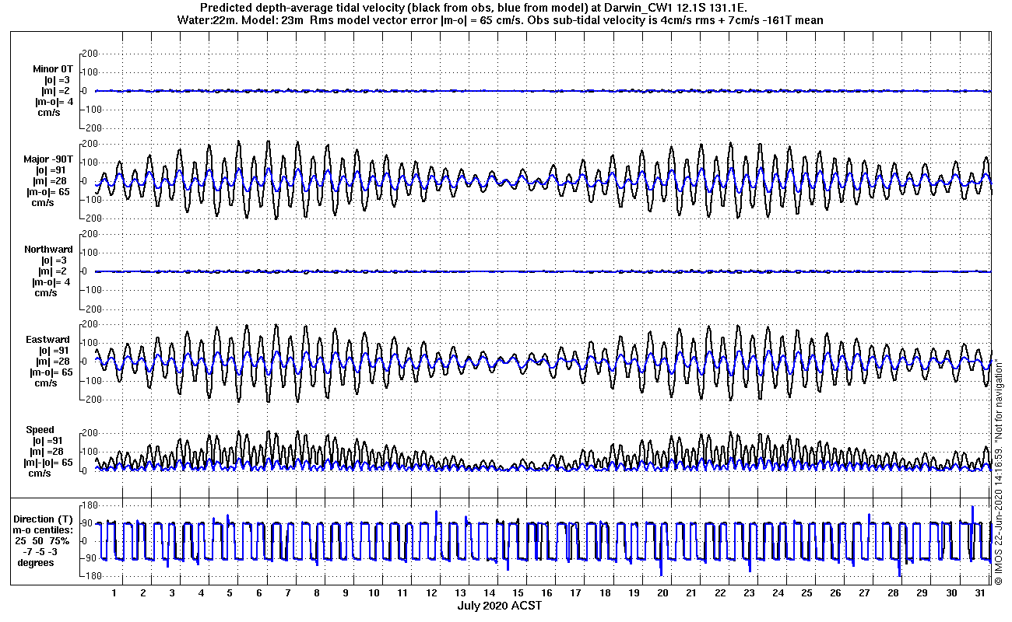Click date label '1' on the time axis
The image size is (1012, 622).
[x=114, y=592]
